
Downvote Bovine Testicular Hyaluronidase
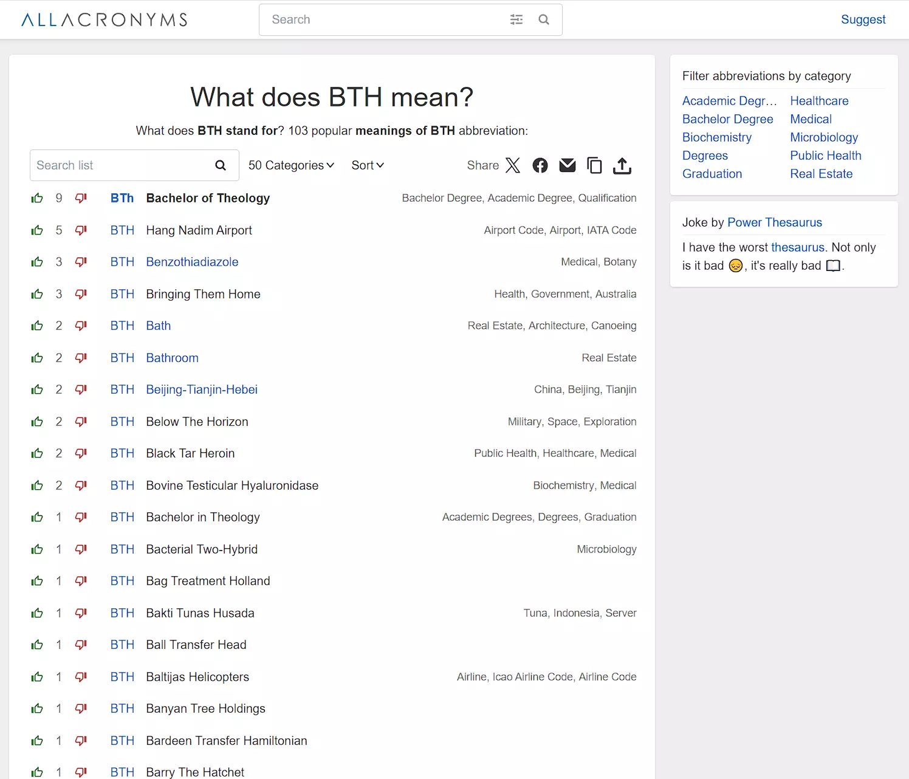81,486
